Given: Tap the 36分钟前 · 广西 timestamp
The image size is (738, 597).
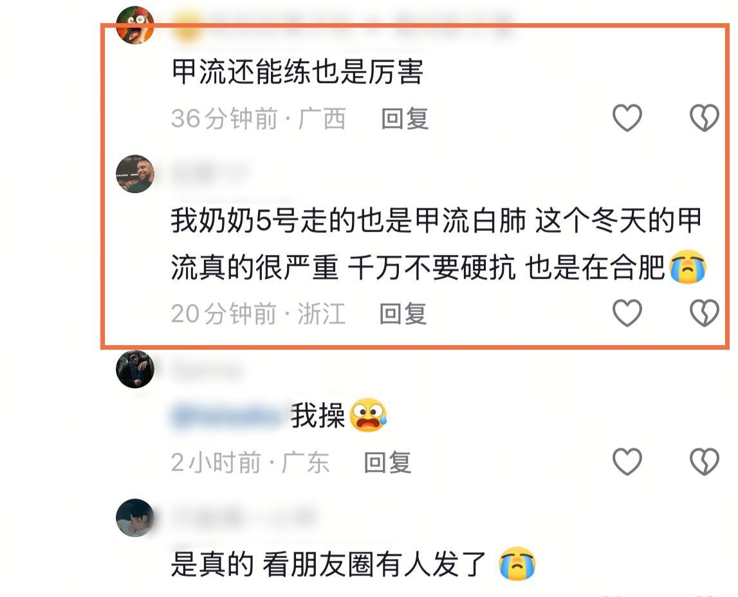Looking at the screenshot, I should click(259, 118).
